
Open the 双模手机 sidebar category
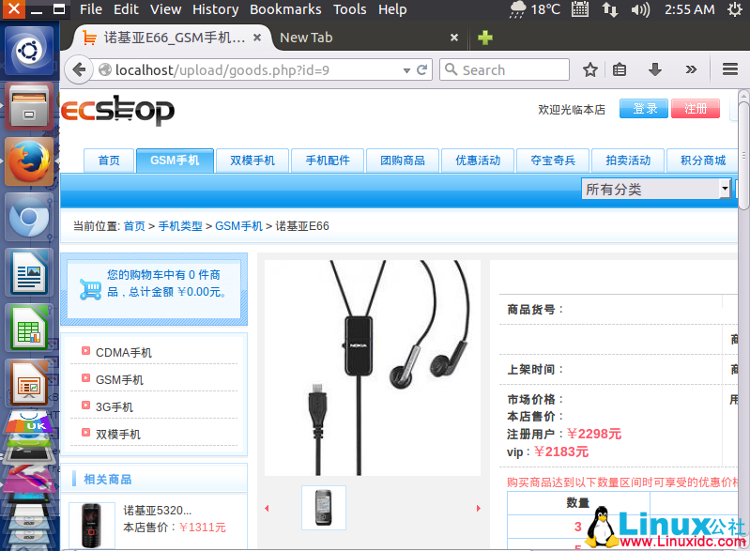pos(118,435)
